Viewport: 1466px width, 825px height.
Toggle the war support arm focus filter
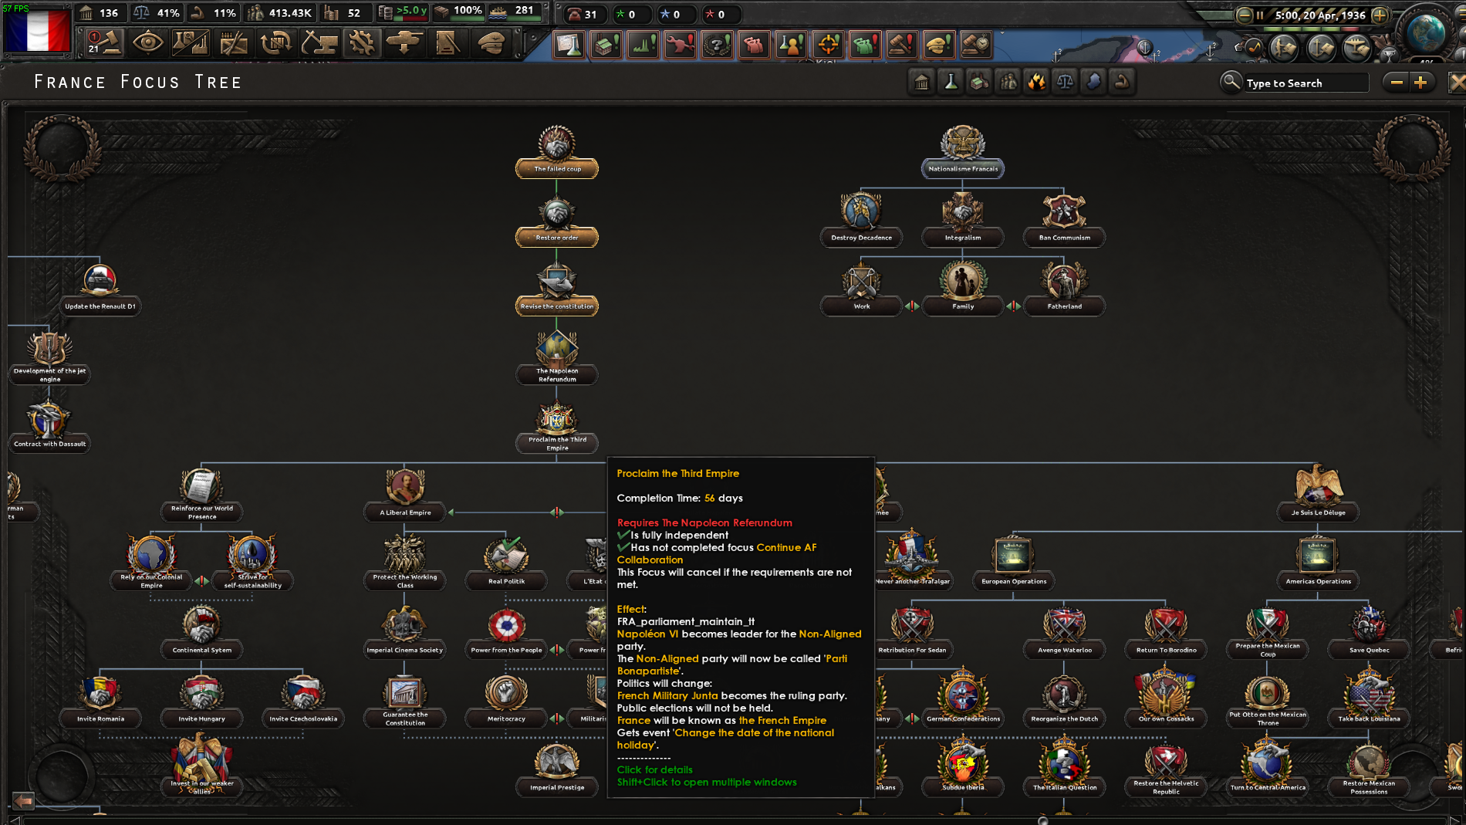[x=1122, y=82]
